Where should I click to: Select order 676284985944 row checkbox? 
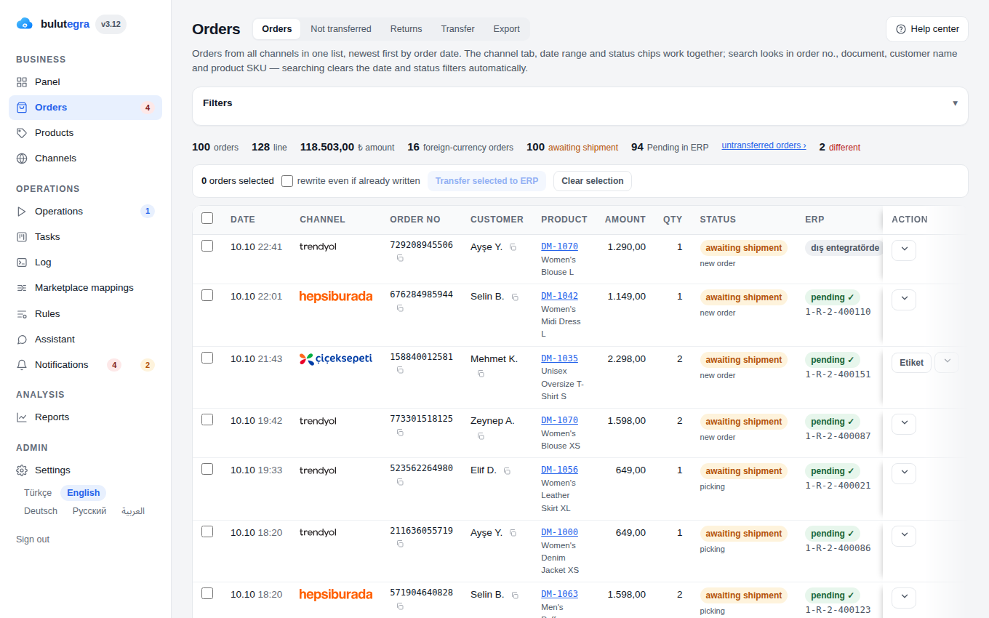pyautogui.click(x=207, y=295)
